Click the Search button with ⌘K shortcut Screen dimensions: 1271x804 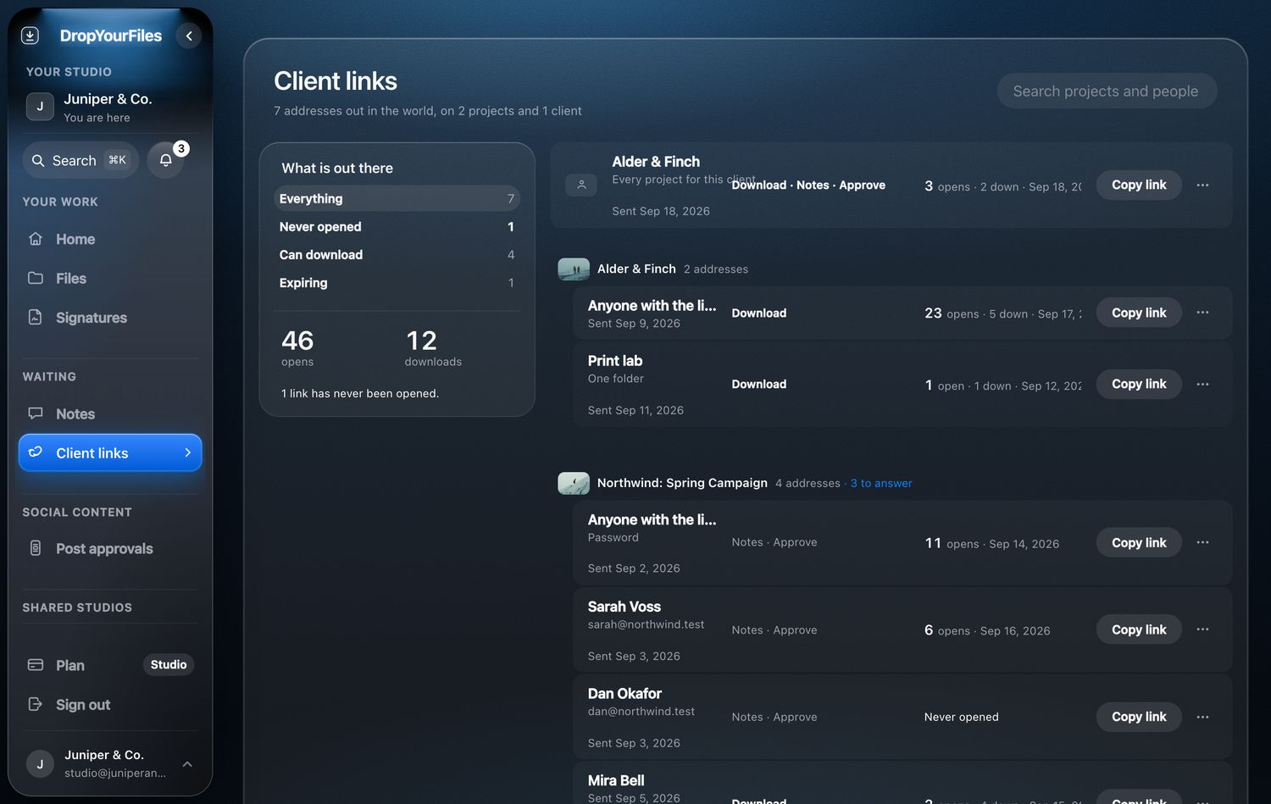(80, 160)
